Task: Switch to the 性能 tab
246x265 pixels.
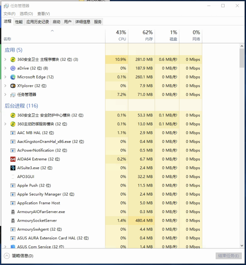Action: coord(19,22)
